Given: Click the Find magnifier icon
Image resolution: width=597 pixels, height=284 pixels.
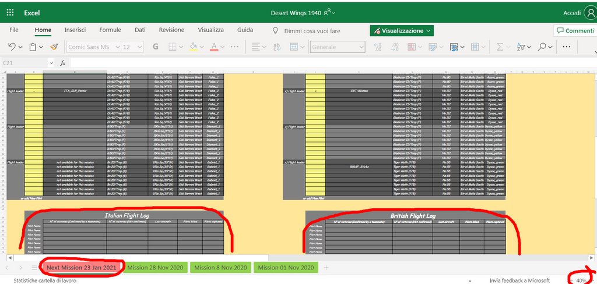Looking at the screenshot, I should click(542, 47).
